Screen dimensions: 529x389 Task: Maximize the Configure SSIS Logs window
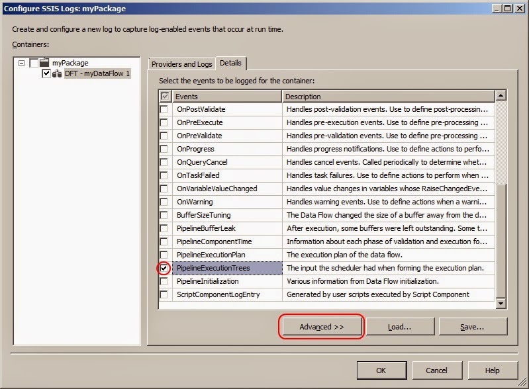tap(508, 8)
